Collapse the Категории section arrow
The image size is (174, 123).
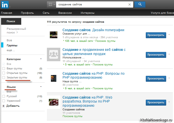pos(41,59)
